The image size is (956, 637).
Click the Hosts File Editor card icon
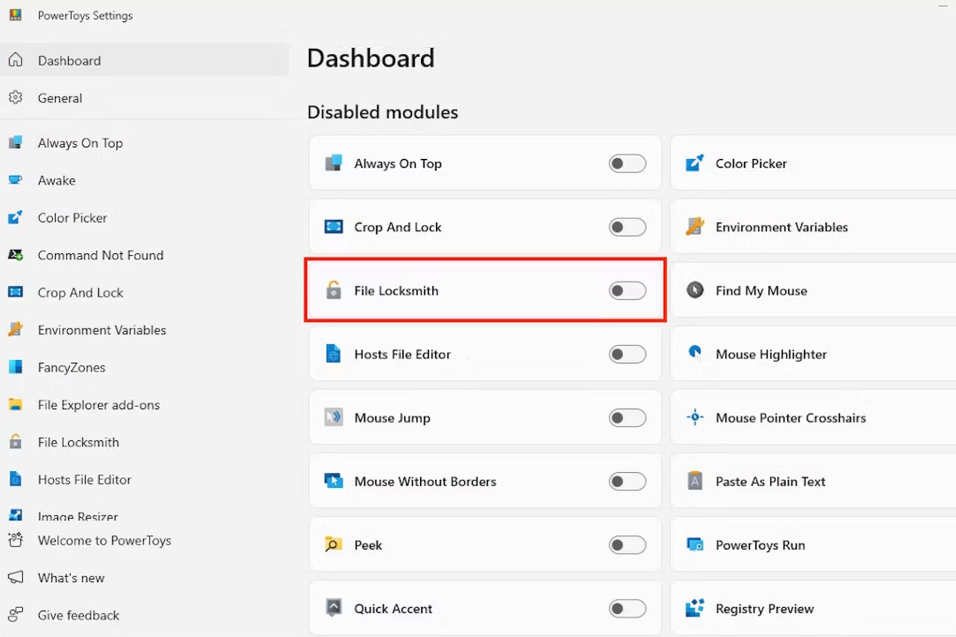[333, 354]
